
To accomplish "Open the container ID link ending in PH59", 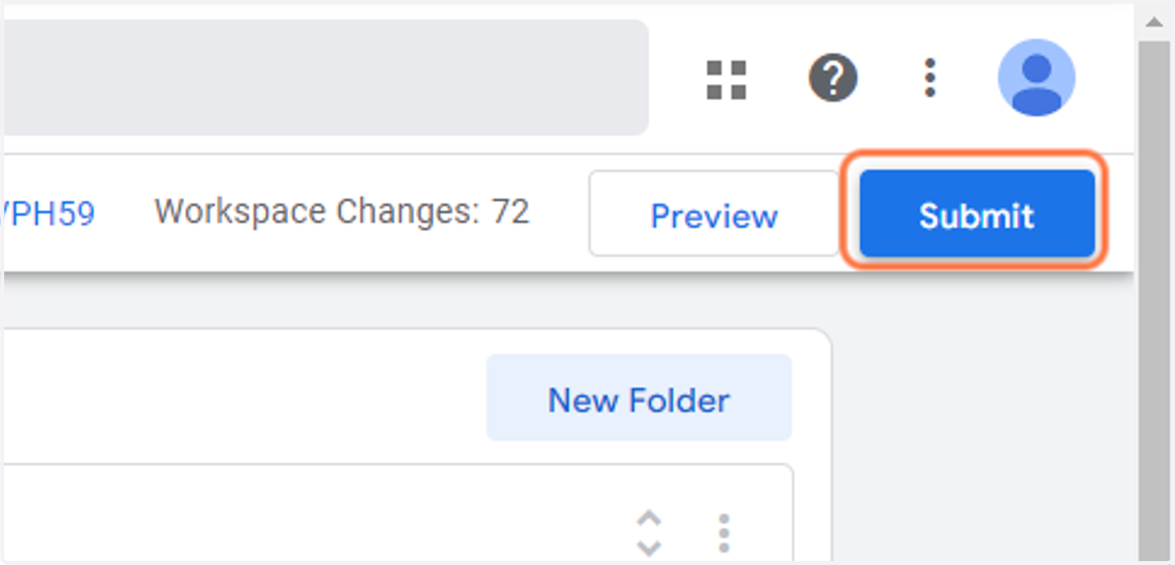I will (x=49, y=212).
